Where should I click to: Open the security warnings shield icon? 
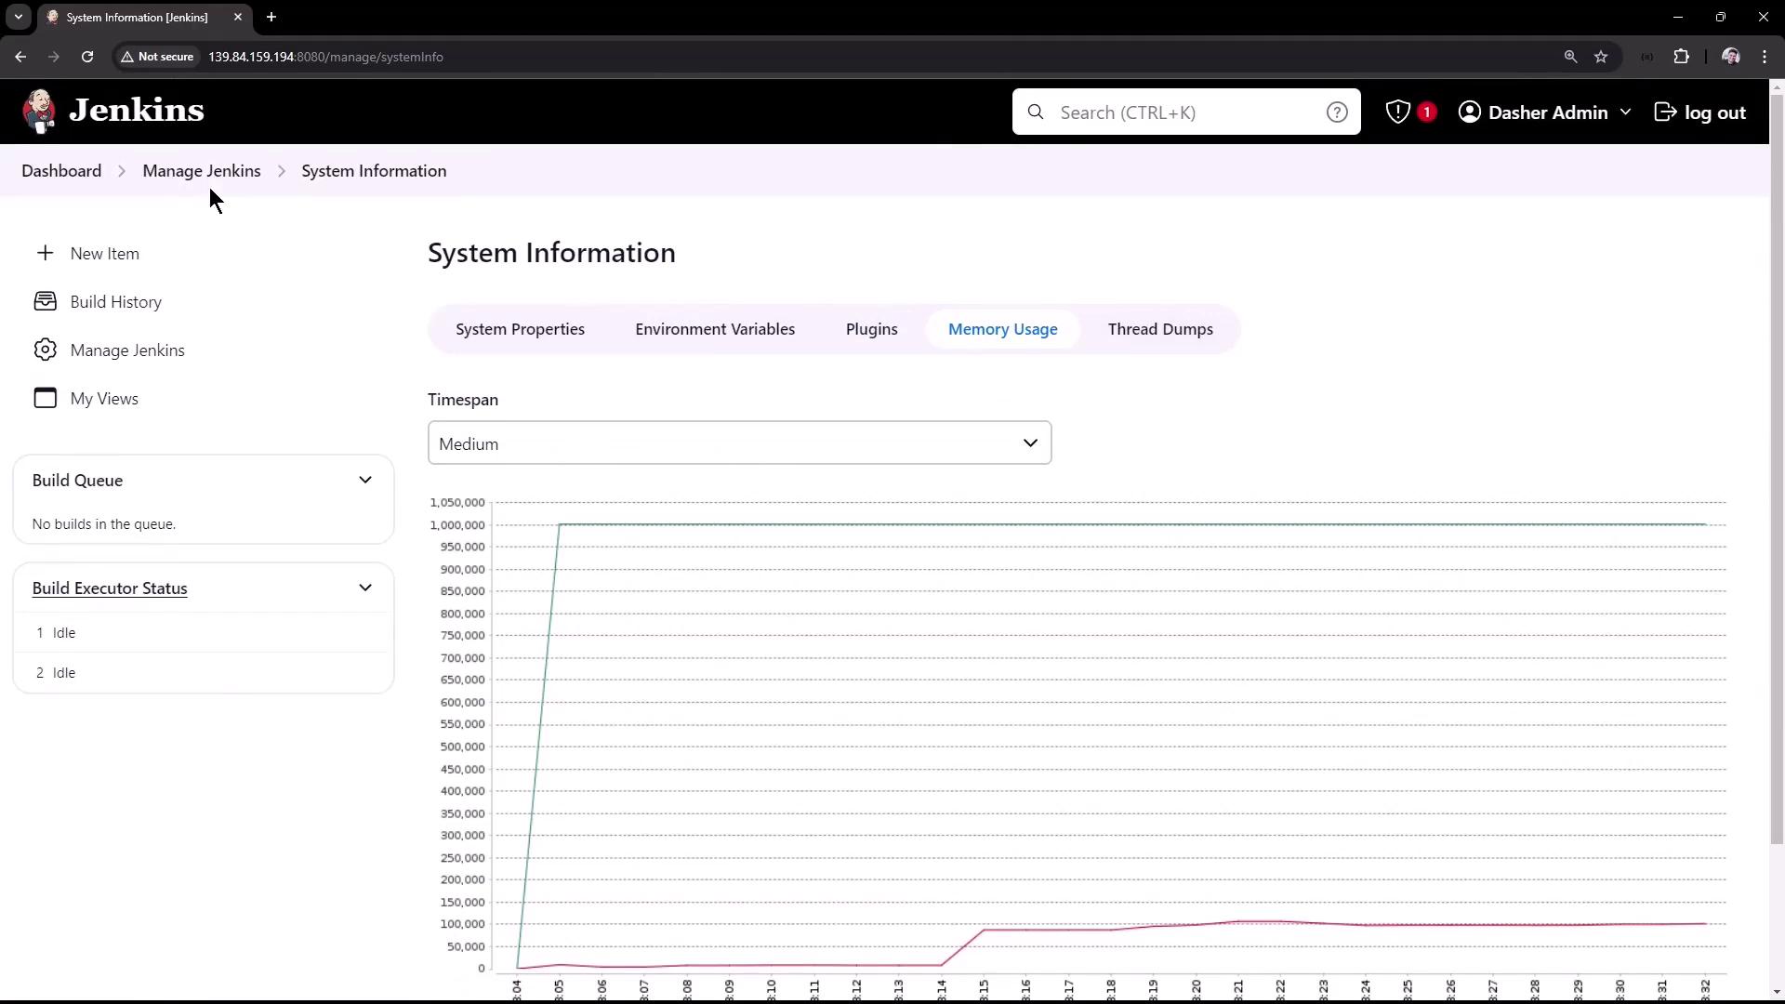[1397, 112]
